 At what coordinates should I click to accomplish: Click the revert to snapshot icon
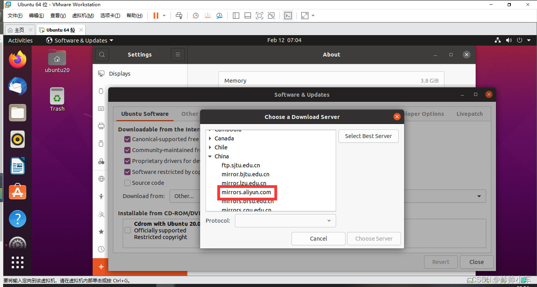tap(208, 16)
